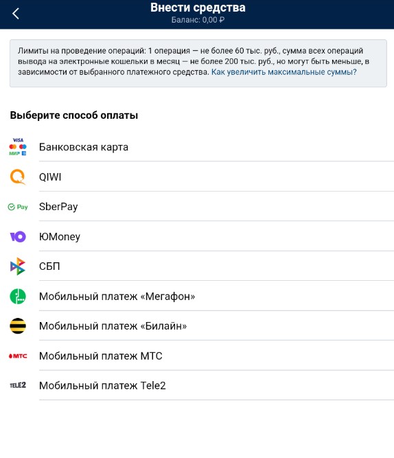This screenshot has height=458, width=394.
Task: Choose Мобильный платеж «Билайн»
Action: tap(197, 325)
